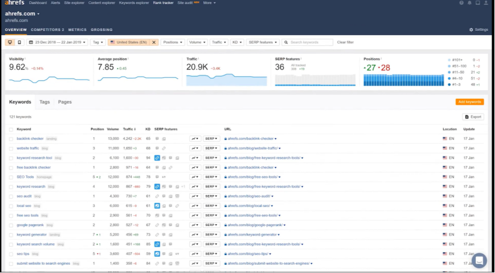Click the Visibility info icon
The width and height of the screenshot is (495, 273).
pyautogui.click(x=25, y=59)
